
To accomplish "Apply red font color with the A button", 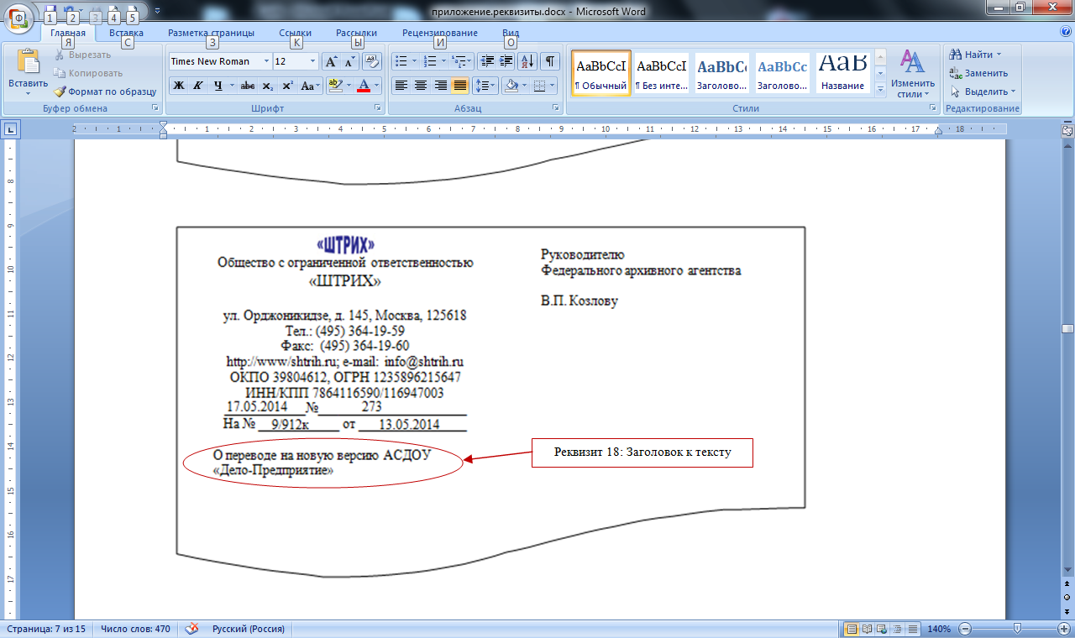I will [x=364, y=86].
